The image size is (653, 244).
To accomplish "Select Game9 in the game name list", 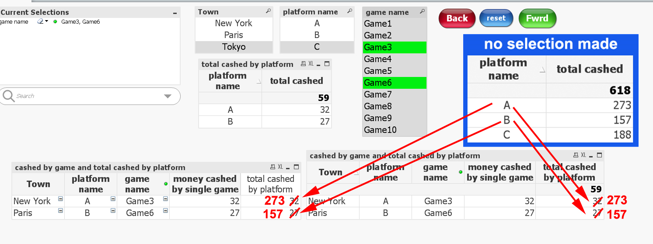I will click(x=395, y=118).
